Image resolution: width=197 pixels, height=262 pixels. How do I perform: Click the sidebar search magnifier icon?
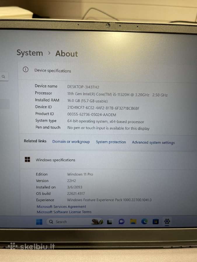(x=4, y=77)
